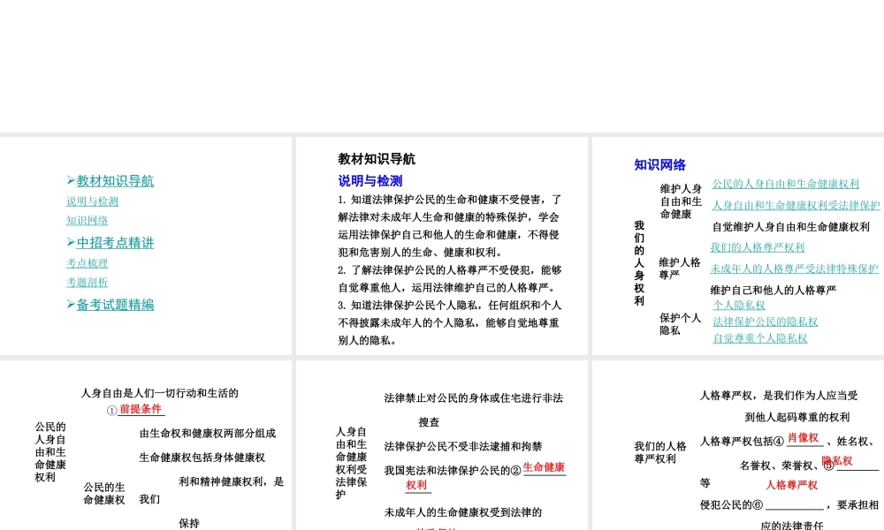This screenshot has height=530, width=884.
Task: Click the arrow bullet before 中招考点精讲
Action: tap(71, 242)
